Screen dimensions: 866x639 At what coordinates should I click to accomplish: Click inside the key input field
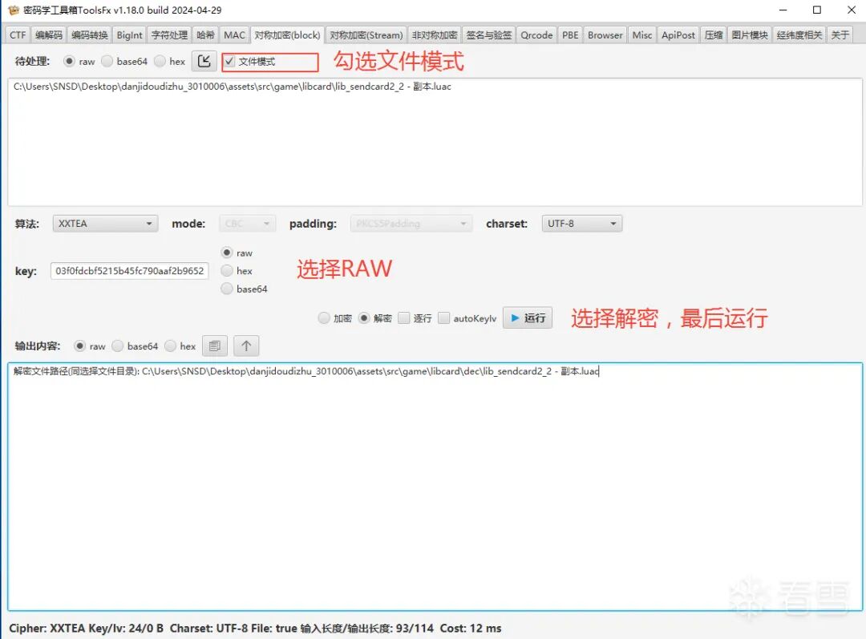(128, 270)
